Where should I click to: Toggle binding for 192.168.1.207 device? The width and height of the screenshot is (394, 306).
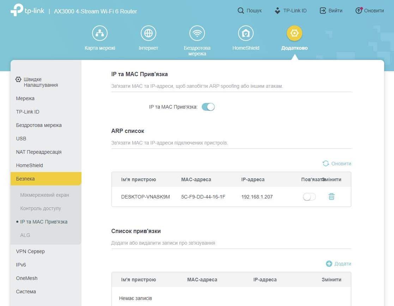click(309, 197)
